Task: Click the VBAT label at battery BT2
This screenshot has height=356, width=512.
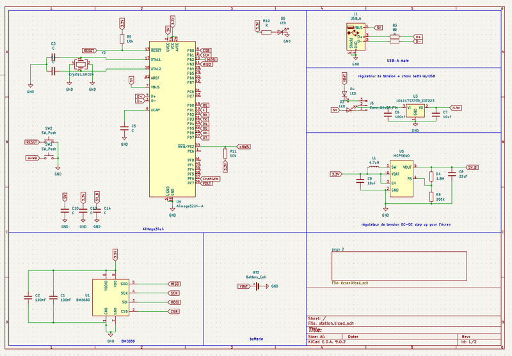Action: (244, 286)
